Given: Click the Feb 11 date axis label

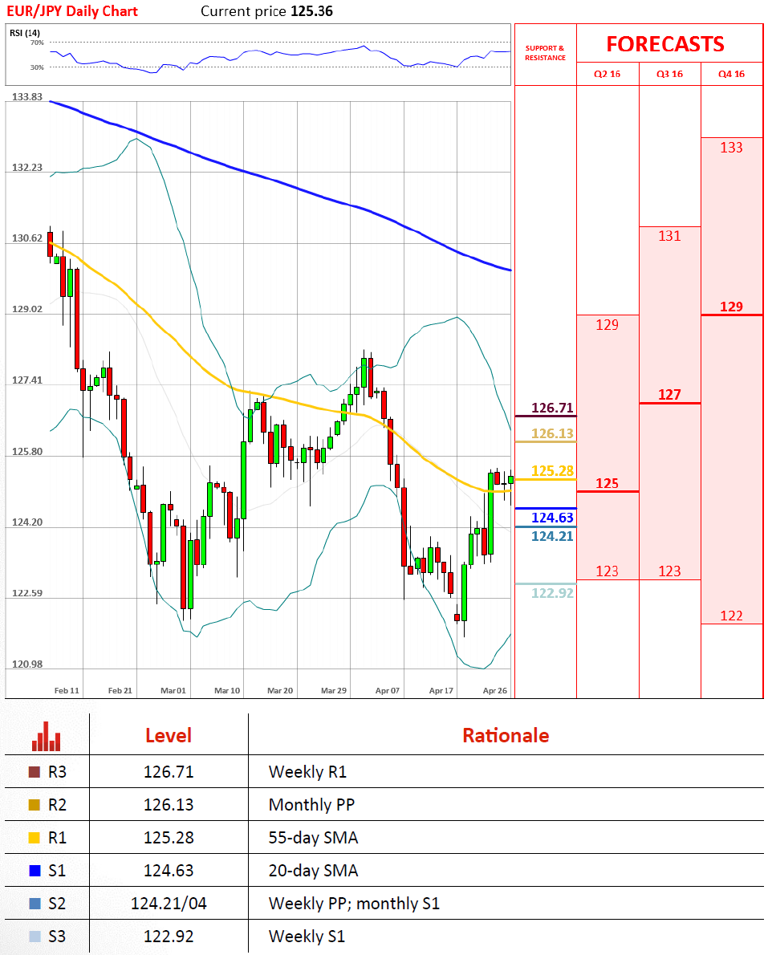Looking at the screenshot, I should (67, 690).
